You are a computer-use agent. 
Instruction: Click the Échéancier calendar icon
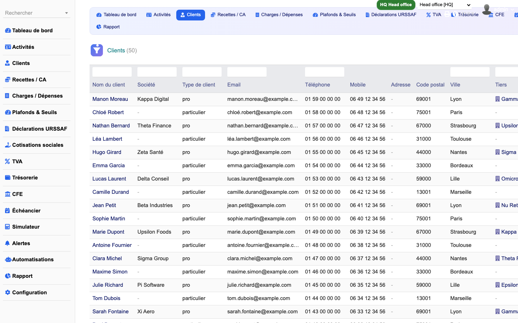[7, 211]
